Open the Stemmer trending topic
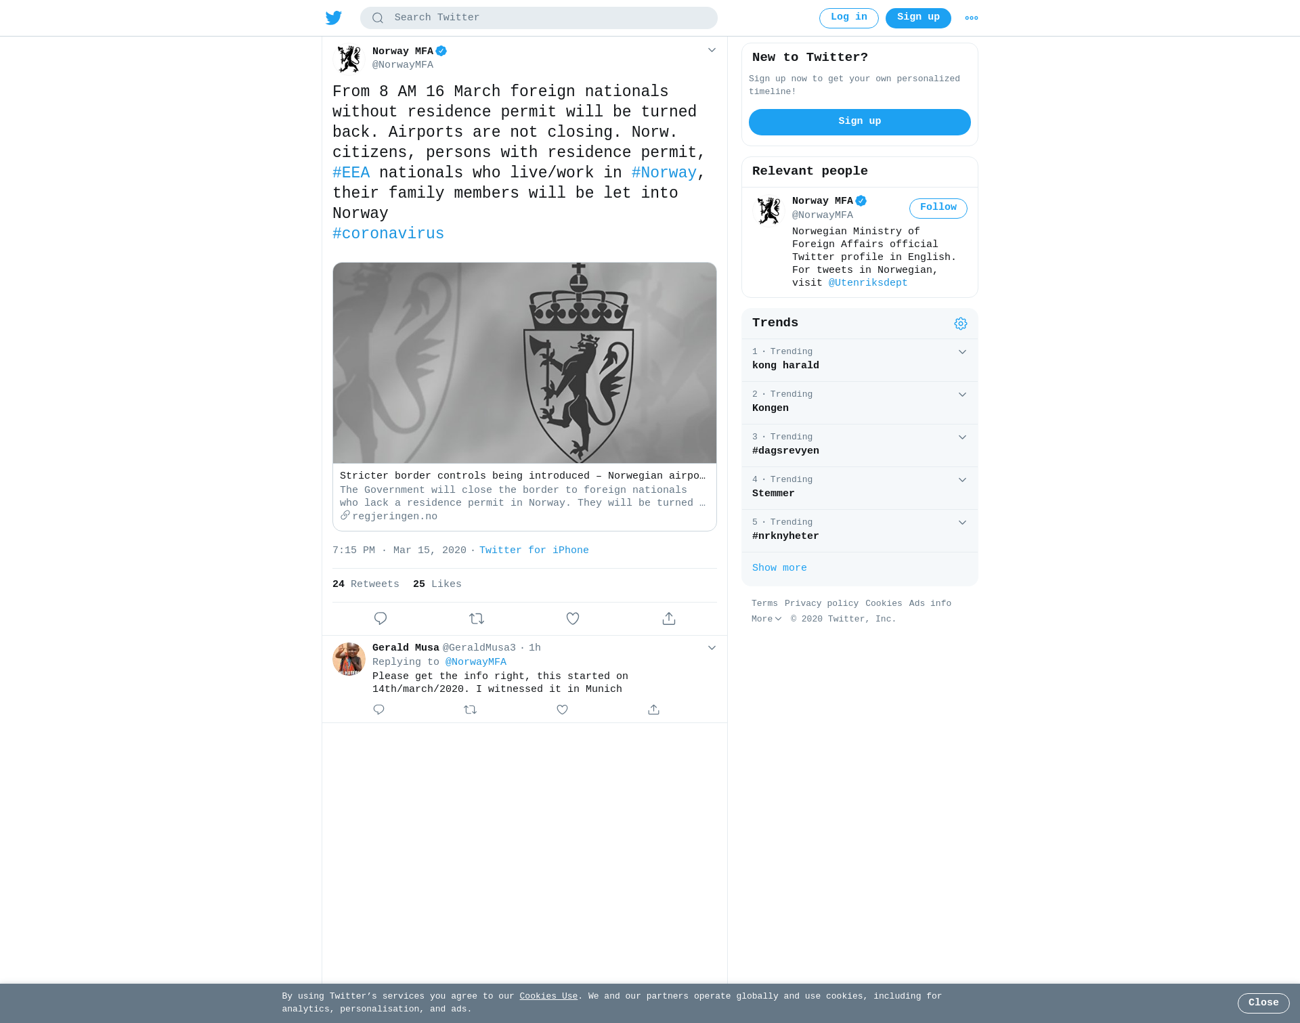Image resolution: width=1300 pixels, height=1023 pixels. (773, 494)
